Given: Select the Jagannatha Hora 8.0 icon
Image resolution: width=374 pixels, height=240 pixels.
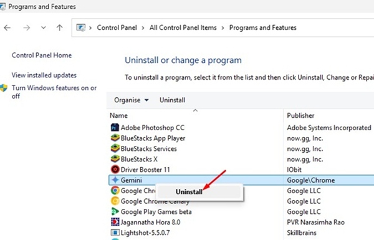Looking at the screenshot, I should click(x=115, y=222).
